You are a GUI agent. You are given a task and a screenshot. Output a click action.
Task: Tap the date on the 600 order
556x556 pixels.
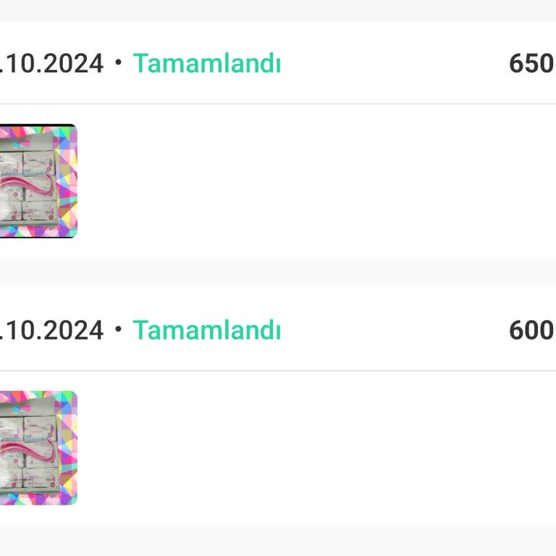coord(52,330)
